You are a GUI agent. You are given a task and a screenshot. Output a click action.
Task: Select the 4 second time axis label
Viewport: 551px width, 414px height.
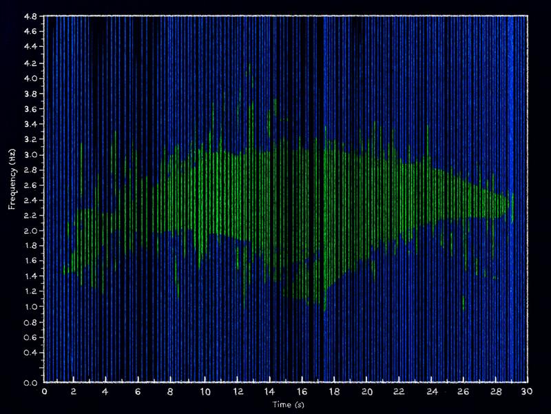pos(109,392)
